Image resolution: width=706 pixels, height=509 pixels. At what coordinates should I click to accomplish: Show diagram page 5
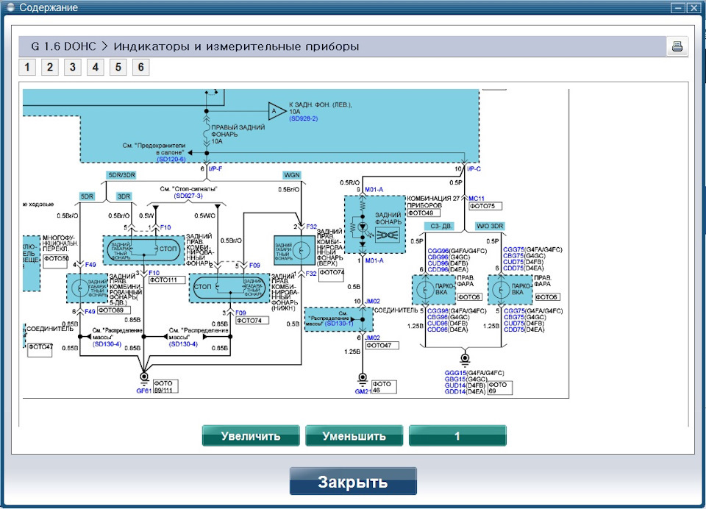(x=118, y=68)
